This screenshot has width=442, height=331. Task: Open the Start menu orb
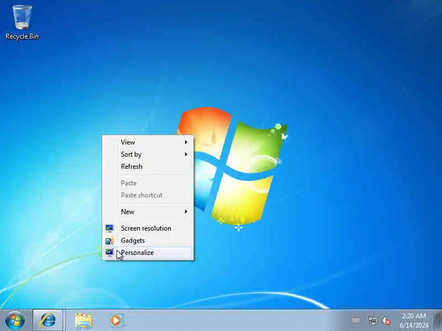click(15, 321)
